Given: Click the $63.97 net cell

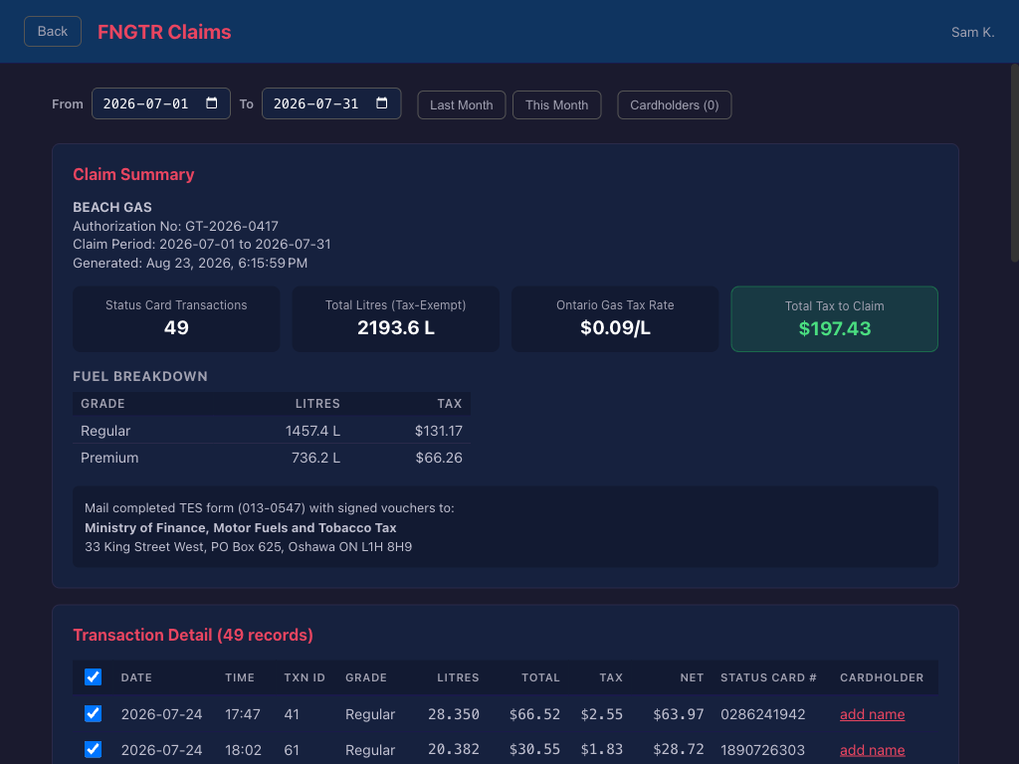Looking at the screenshot, I should (x=679, y=714).
